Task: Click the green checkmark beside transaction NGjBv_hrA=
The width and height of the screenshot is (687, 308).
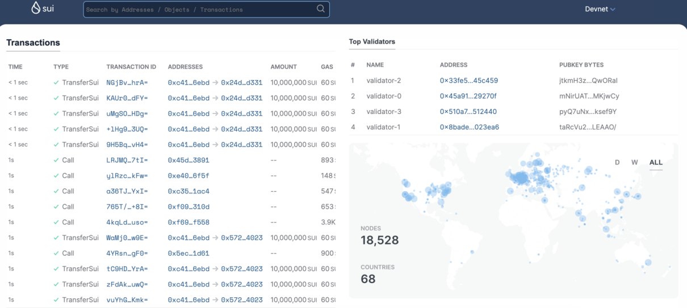Action: point(56,82)
